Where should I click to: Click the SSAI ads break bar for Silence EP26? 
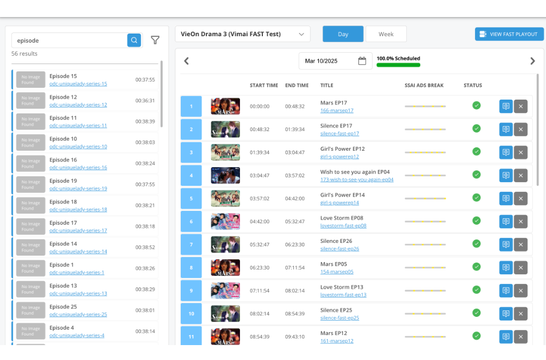[425, 245]
